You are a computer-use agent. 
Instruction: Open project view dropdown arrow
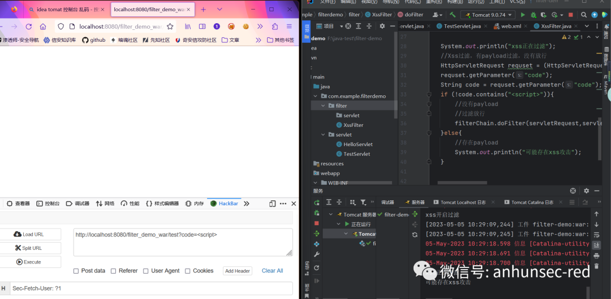(341, 26)
